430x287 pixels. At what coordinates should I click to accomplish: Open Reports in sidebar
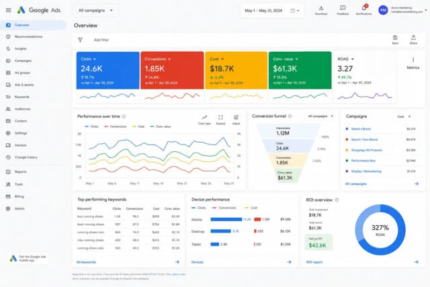coord(33,172)
